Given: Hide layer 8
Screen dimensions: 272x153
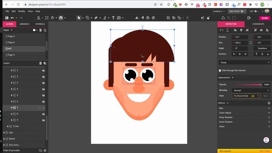Looking at the screenshot, I should click(x=43, y=114).
